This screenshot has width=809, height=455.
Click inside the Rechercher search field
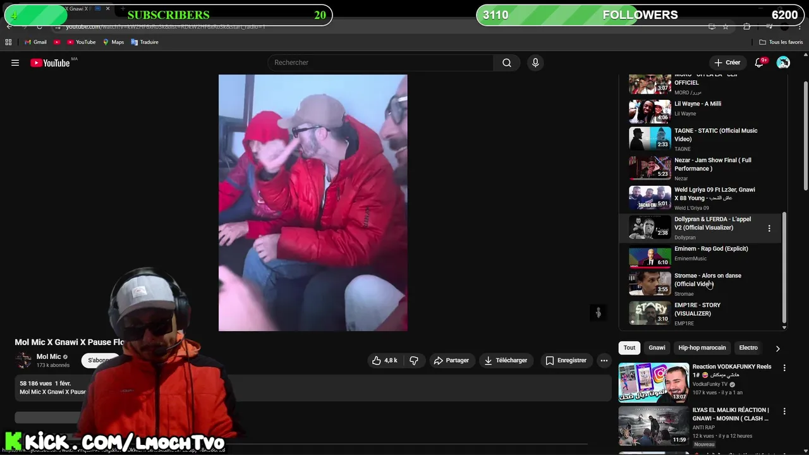pyautogui.click(x=382, y=63)
